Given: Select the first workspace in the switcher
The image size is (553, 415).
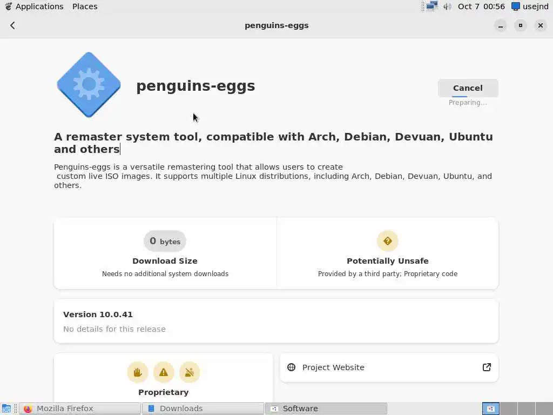Looking at the screenshot, I should [490, 409].
